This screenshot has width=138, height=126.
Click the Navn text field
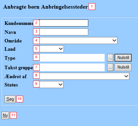63,32
